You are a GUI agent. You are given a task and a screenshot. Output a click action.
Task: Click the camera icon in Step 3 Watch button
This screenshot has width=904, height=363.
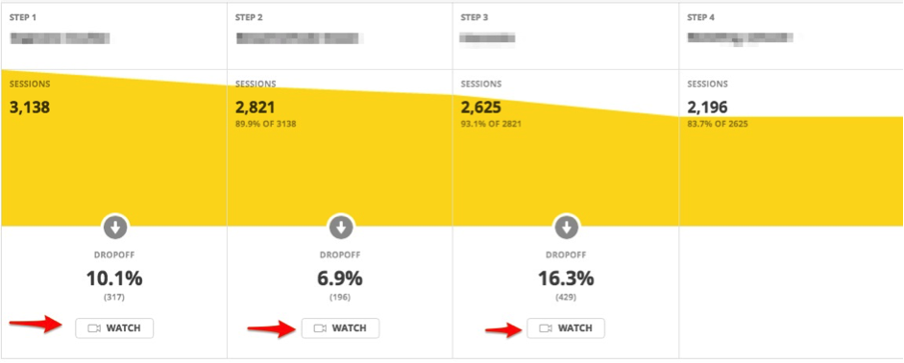click(x=546, y=327)
